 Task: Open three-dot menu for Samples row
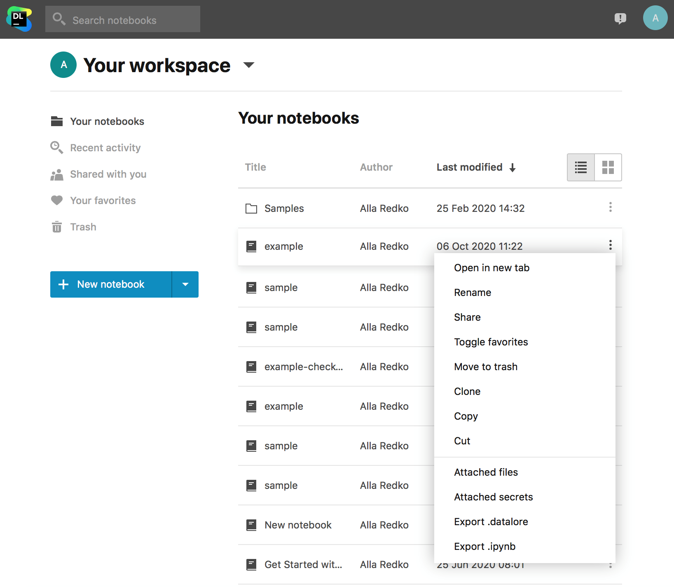pos(610,207)
